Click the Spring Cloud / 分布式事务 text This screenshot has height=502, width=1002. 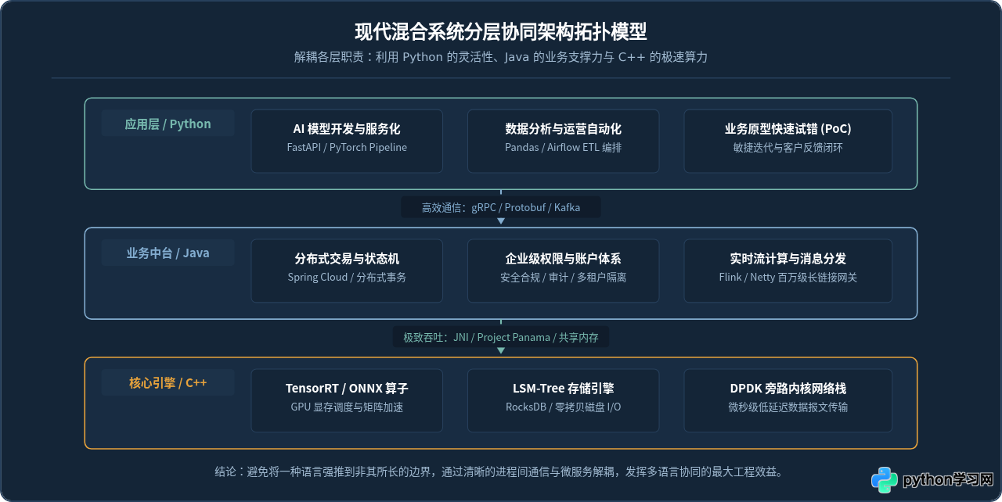(x=347, y=277)
